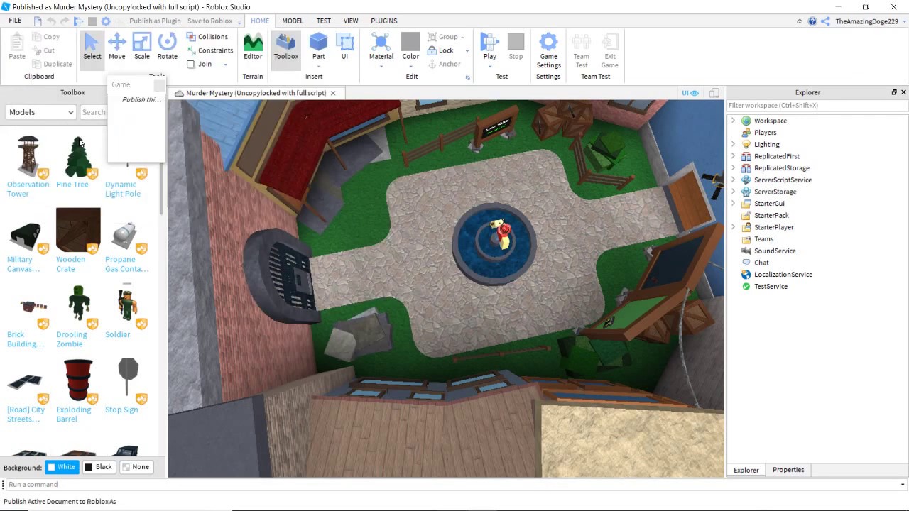Click Save to Roblox
Image resolution: width=909 pixels, height=511 pixels.
(x=209, y=21)
